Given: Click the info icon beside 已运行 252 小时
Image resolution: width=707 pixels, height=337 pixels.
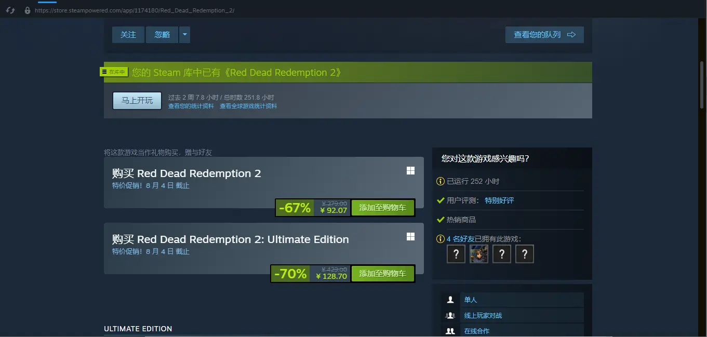Looking at the screenshot, I should (441, 181).
